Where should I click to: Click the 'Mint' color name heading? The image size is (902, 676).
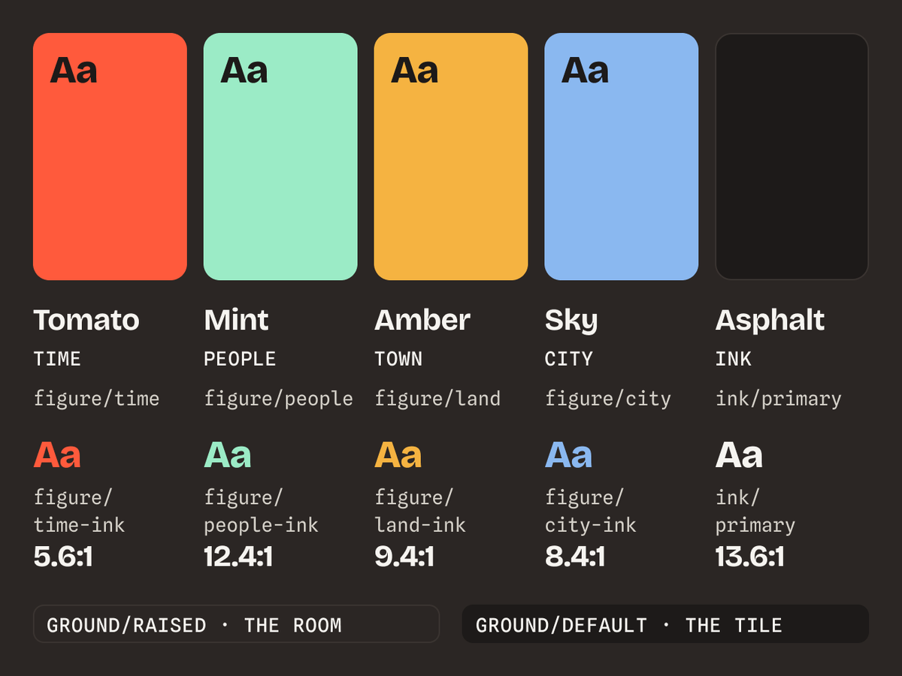(x=236, y=320)
